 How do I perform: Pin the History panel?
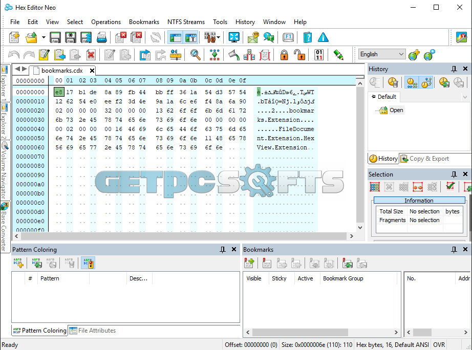point(454,69)
